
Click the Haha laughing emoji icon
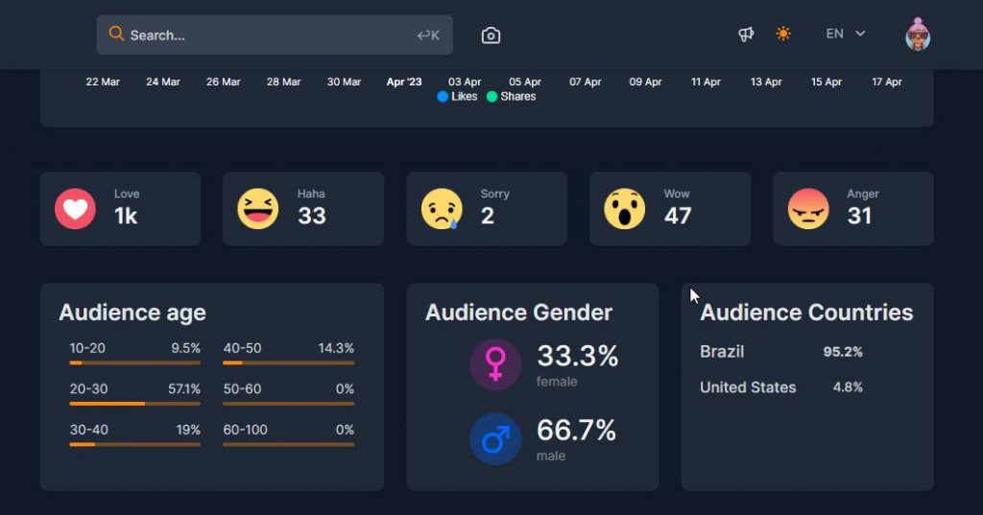click(x=258, y=208)
